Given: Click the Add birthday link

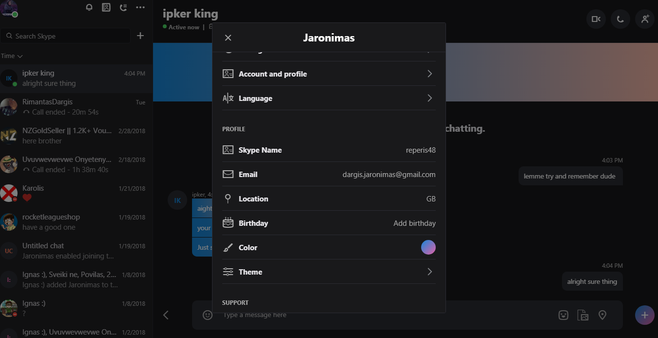Looking at the screenshot, I should coord(415,223).
